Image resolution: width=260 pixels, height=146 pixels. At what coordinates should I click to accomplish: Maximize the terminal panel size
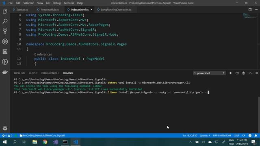tap(250, 73)
